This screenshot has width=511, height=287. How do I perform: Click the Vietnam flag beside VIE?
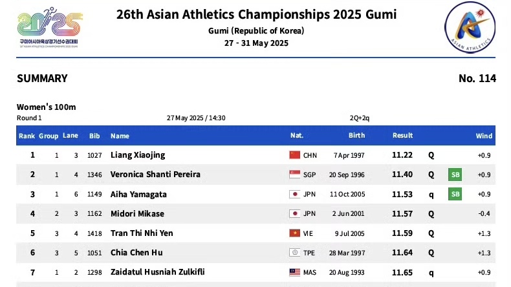pyautogui.click(x=295, y=233)
